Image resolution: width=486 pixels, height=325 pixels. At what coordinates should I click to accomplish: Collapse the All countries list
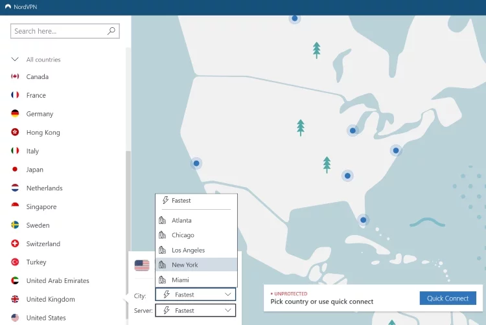(15, 60)
